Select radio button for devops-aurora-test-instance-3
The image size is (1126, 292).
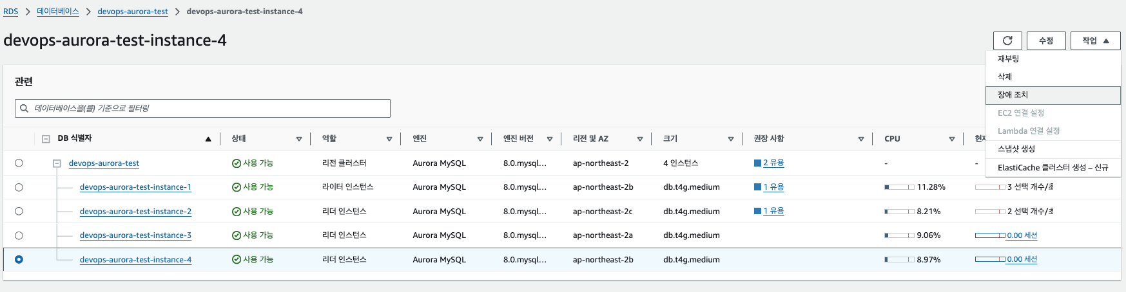(x=19, y=235)
